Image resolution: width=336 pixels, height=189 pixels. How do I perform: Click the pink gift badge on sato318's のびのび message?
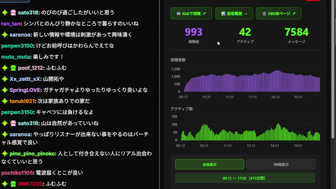tap(13, 12)
